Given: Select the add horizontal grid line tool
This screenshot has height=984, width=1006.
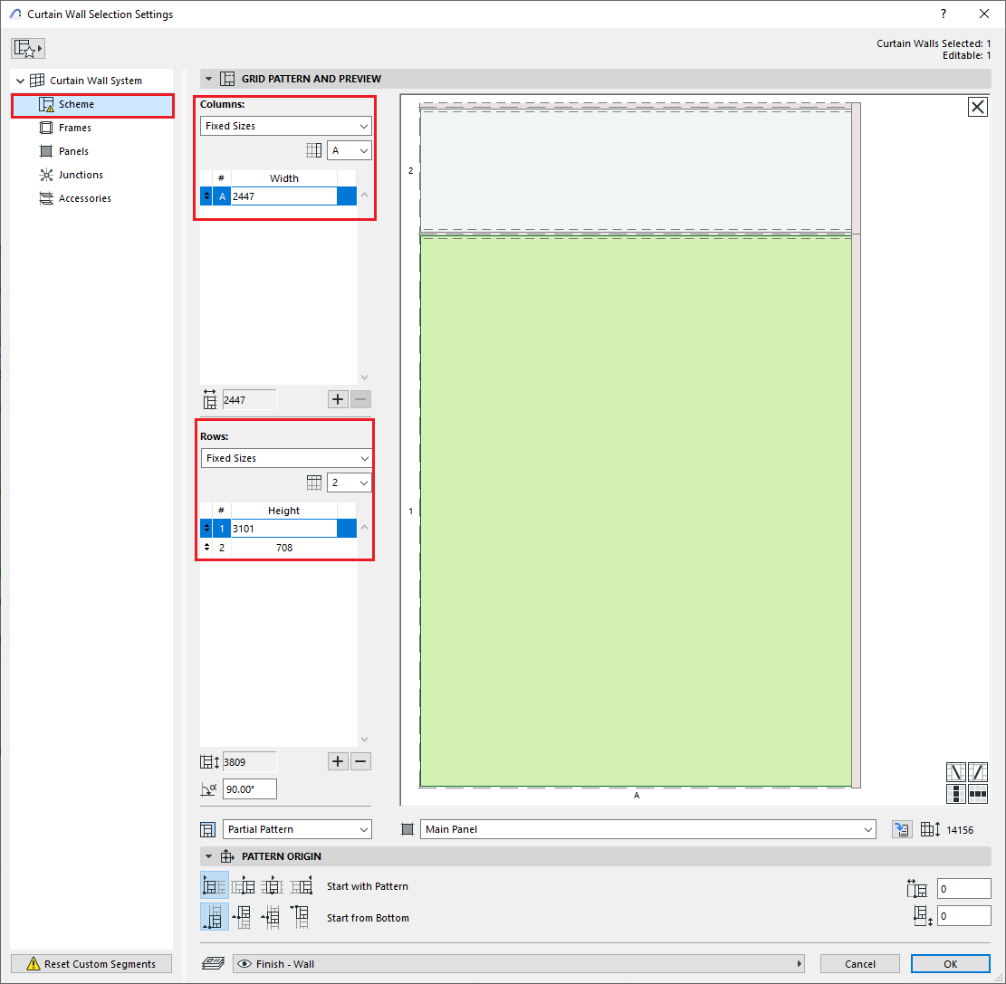Looking at the screenshot, I should click(x=978, y=794).
